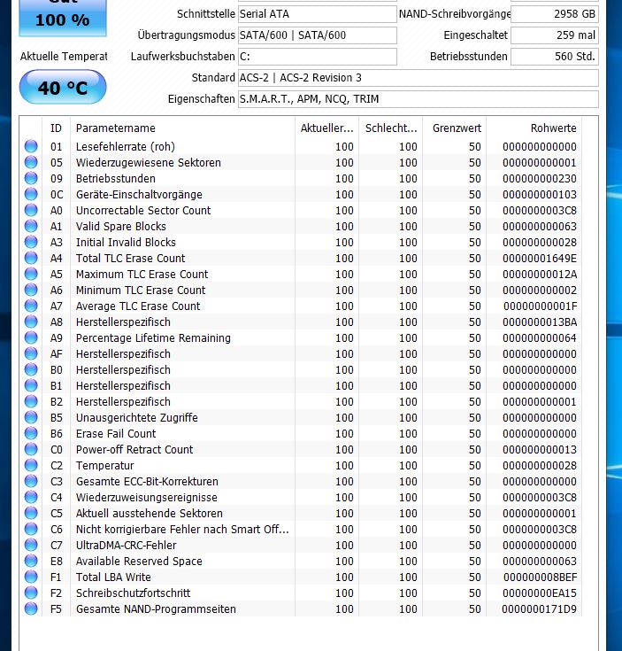This screenshot has width=622, height=651.
Task: Click Eingeschaltet value 259 mal
Action: point(555,35)
